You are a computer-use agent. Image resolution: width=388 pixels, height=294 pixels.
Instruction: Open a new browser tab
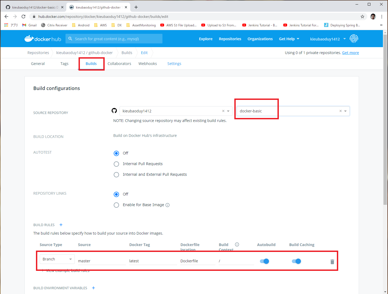pos(136,7)
